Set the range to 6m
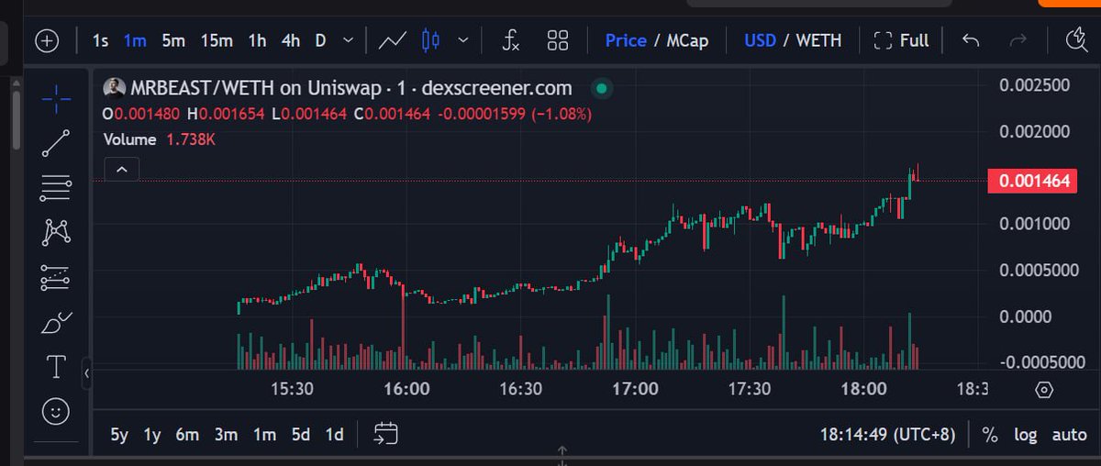 (187, 435)
